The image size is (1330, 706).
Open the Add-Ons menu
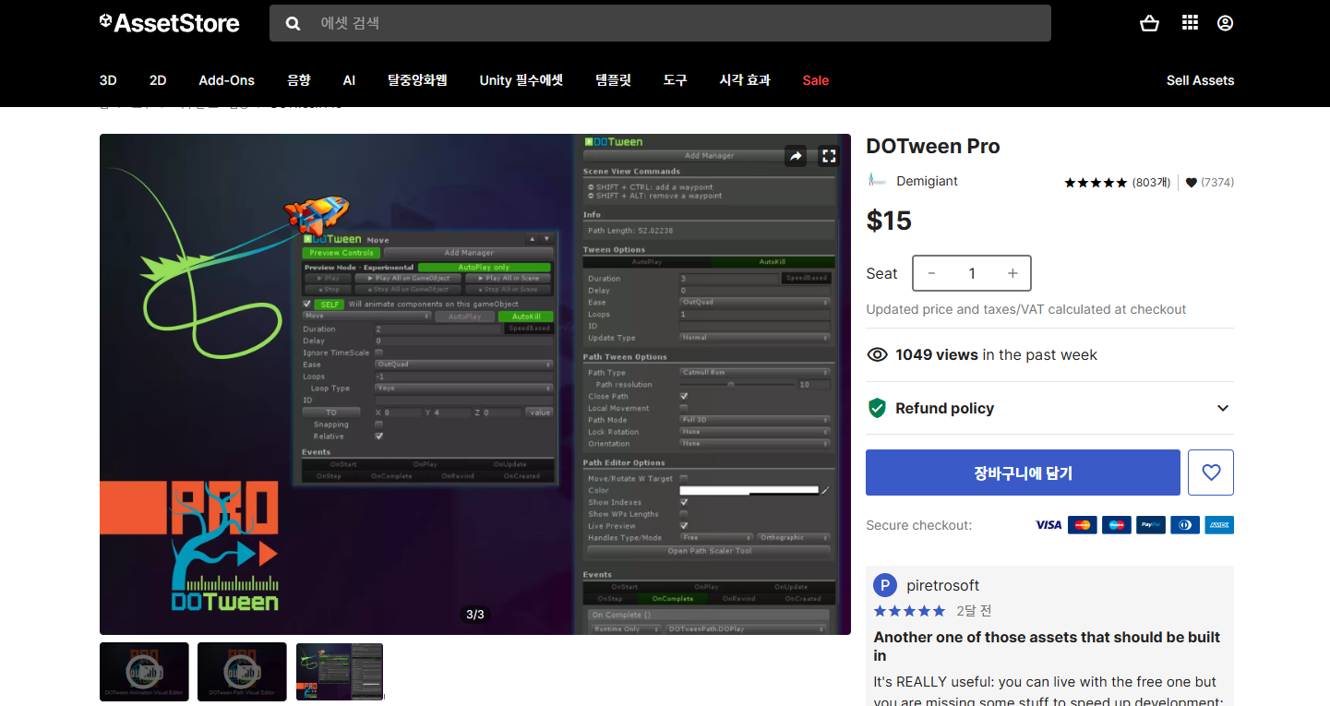(226, 80)
